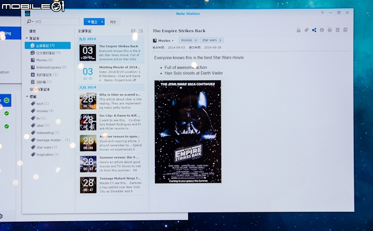Filter by the tech (1) tag
373x231 pixels.
coord(40,104)
